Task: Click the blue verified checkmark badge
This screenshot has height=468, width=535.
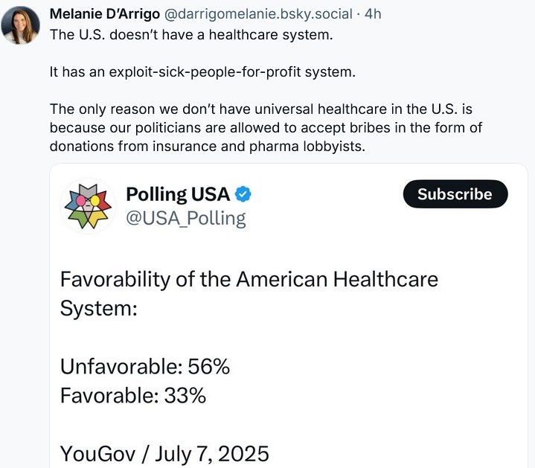Action: (243, 194)
